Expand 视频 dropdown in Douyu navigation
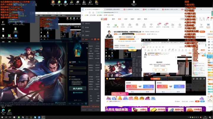Image resolution: width=213 pixels, height=119 pixels. pos(133,19)
